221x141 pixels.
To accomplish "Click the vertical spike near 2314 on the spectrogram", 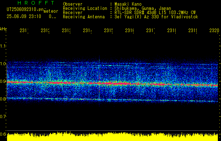I will [99, 81].
